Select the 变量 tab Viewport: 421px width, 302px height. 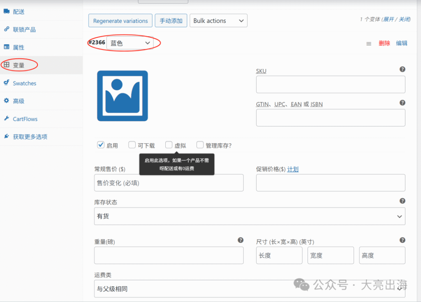42,65
